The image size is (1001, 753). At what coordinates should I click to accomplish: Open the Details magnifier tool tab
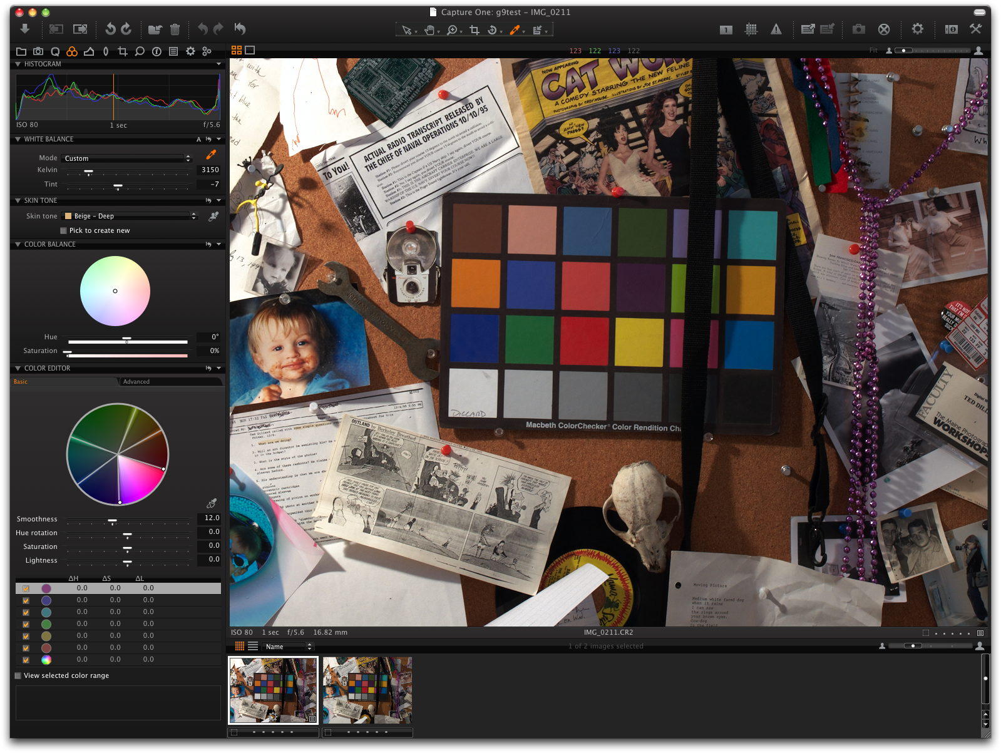pos(140,51)
